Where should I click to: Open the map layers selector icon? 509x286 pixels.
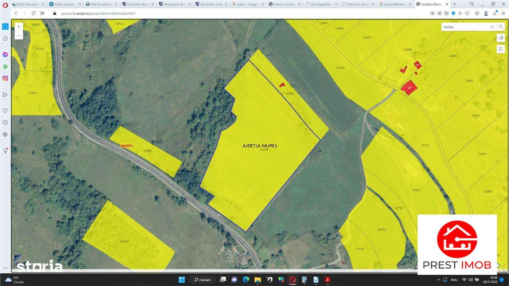501,38
